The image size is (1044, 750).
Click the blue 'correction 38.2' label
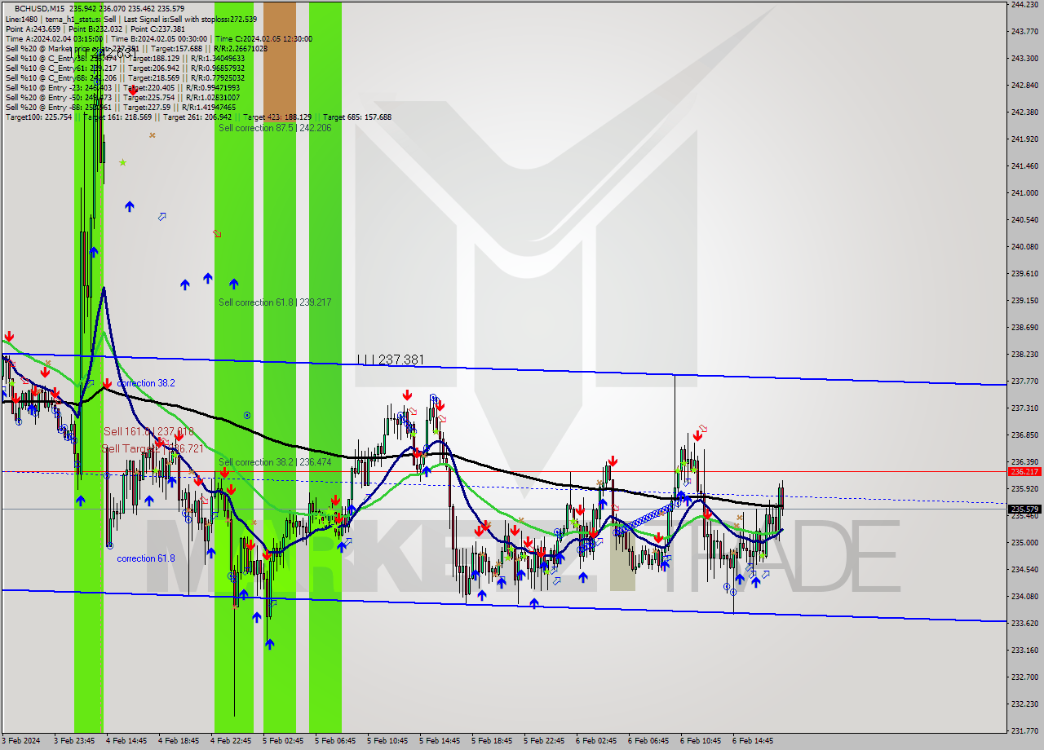pos(145,382)
